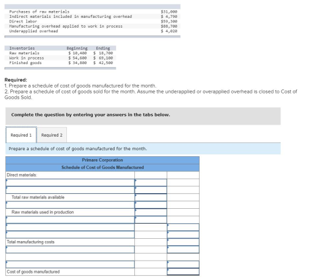
Task: Click middle amount field in second Direct materials row
Action: click(151, 190)
